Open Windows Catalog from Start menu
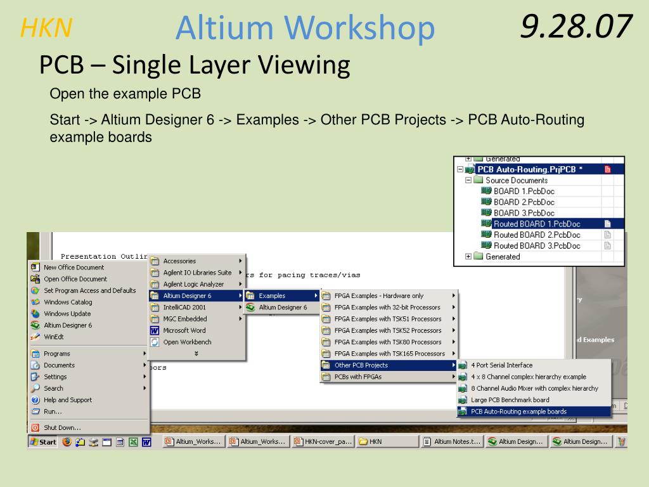This screenshot has width=649, height=487. 89,302
